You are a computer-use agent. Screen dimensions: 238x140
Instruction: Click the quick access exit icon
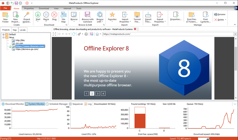[x=8, y=3]
